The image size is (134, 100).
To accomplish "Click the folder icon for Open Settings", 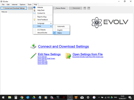I will pos(68,56).
